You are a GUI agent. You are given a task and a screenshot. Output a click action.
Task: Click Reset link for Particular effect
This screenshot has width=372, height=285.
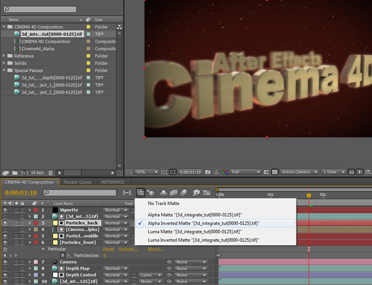coord(108,249)
